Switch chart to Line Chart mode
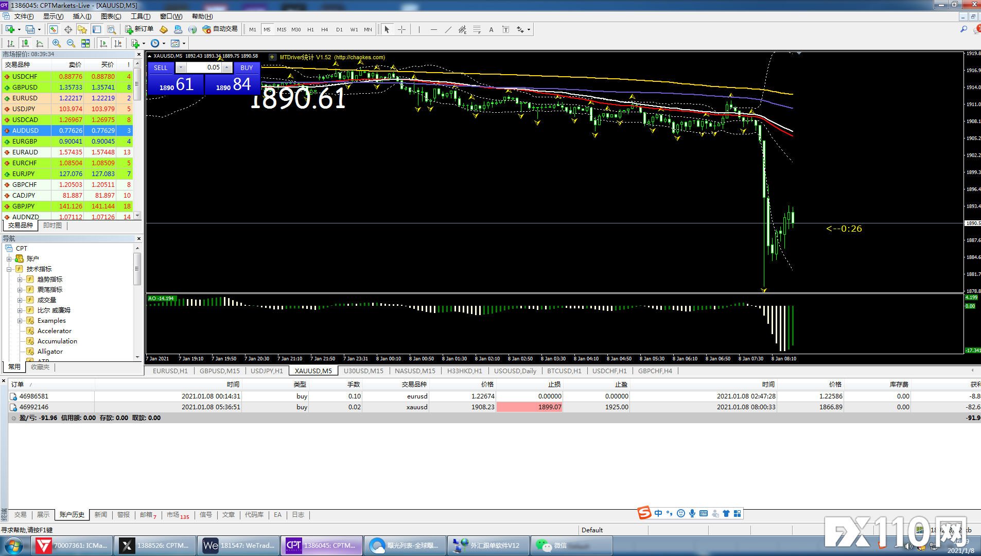 tap(39, 43)
